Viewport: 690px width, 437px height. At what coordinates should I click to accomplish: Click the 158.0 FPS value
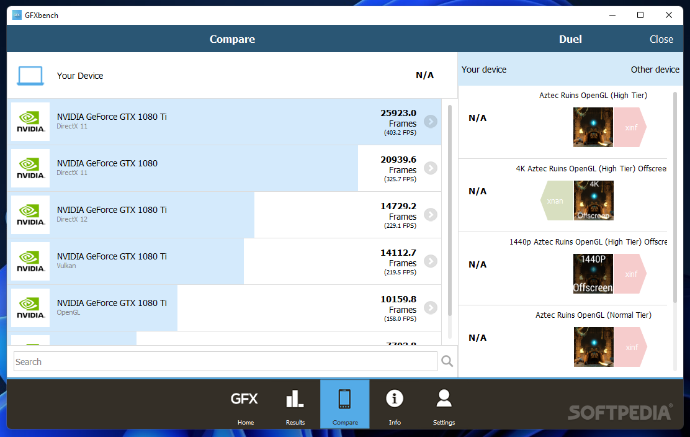pos(400,318)
